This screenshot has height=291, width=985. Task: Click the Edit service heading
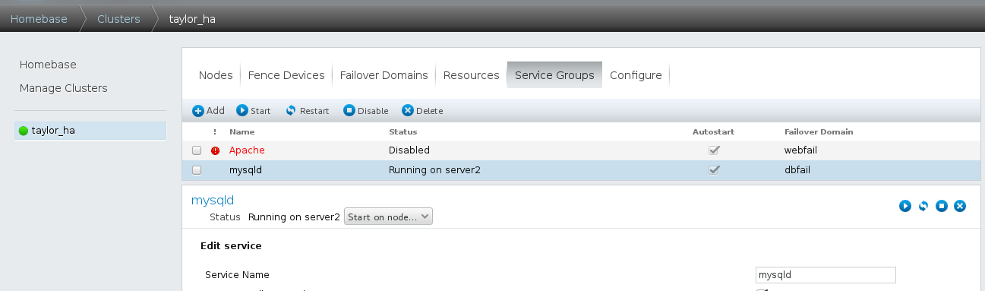pyautogui.click(x=231, y=246)
